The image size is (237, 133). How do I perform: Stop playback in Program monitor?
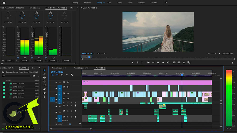point(158,63)
